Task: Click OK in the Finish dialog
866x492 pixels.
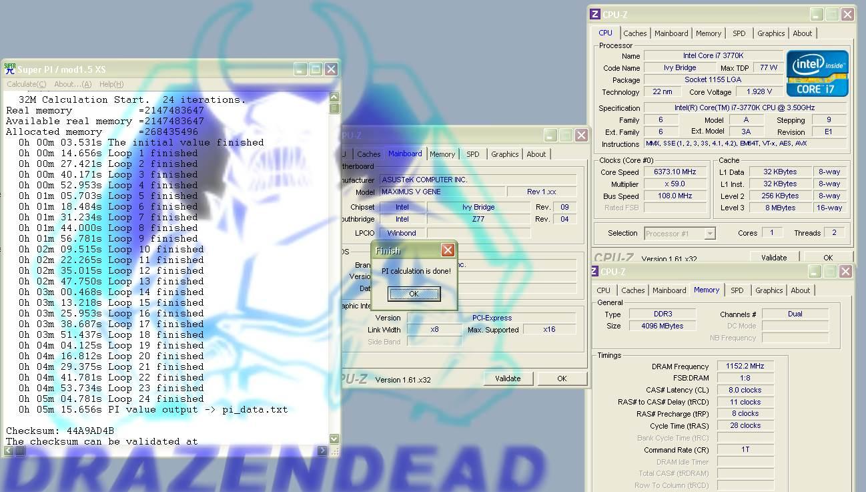Action: 414,294
